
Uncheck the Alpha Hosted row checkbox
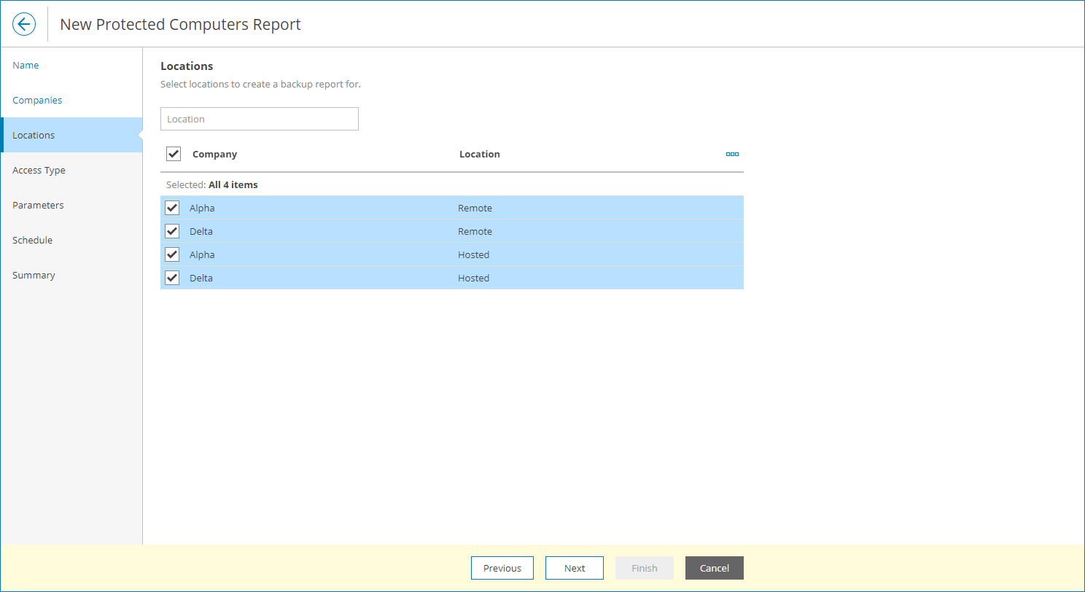click(172, 254)
